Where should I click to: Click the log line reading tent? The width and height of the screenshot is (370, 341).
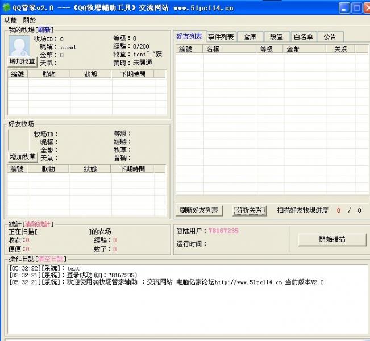[x=44, y=268]
